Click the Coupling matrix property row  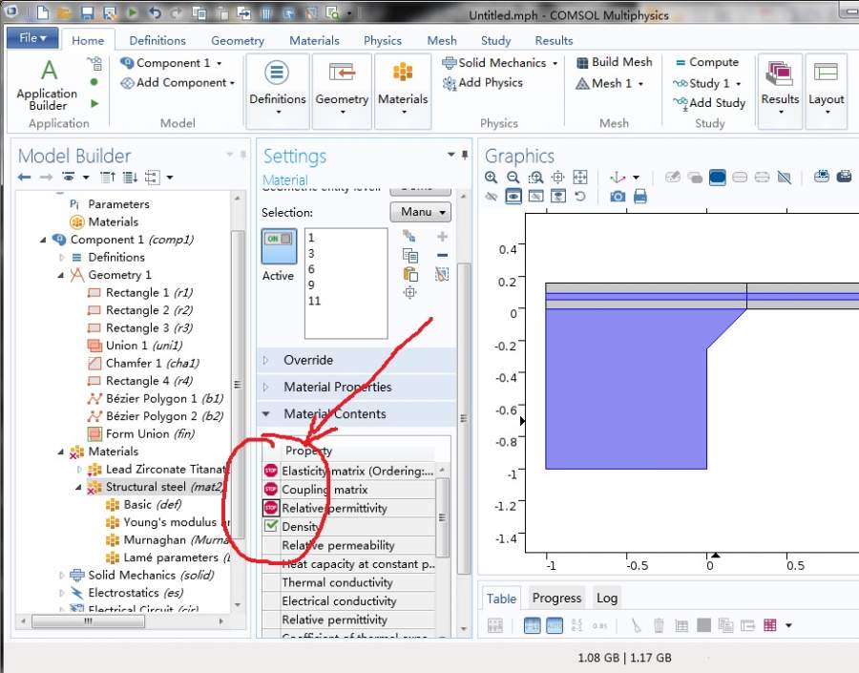[349, 490]
